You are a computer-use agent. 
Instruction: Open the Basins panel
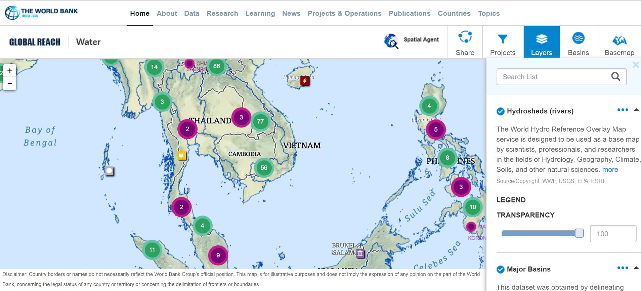[578, 43]
